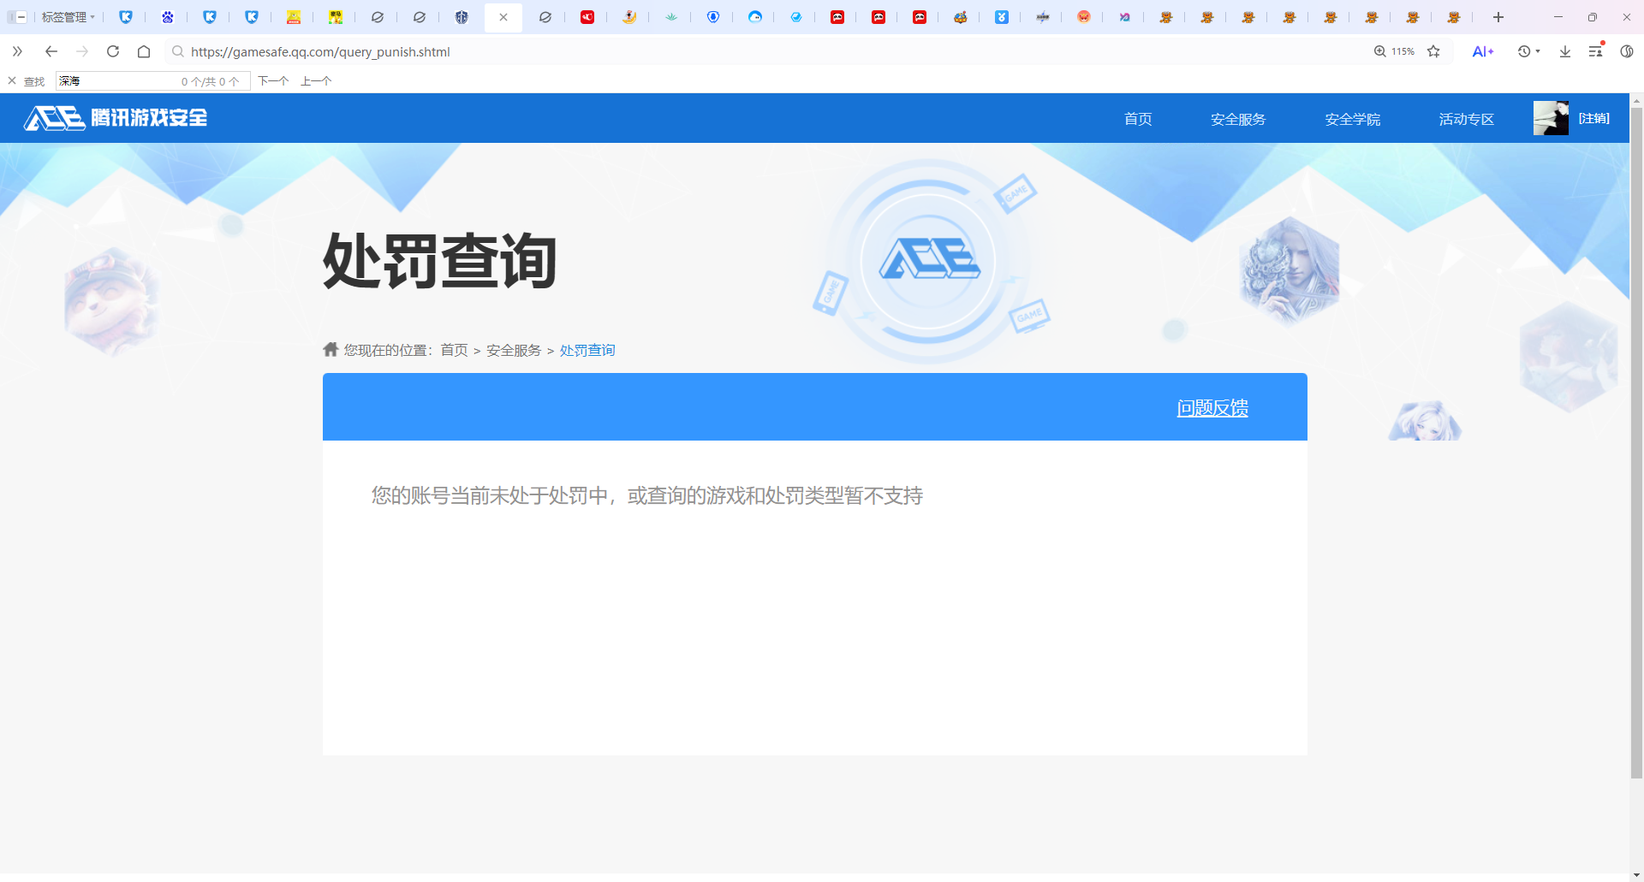
Task: Expand hidden toolbar extensions with double chevron
Action: [17, 51]
